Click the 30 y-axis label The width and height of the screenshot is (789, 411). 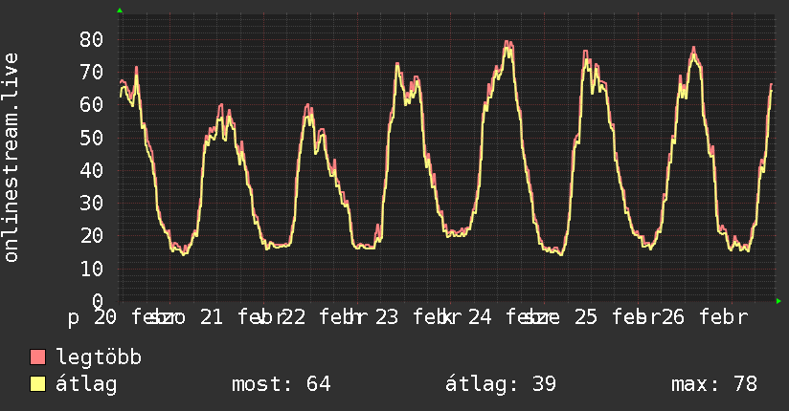pyautogui.click(x=92, y=203)
